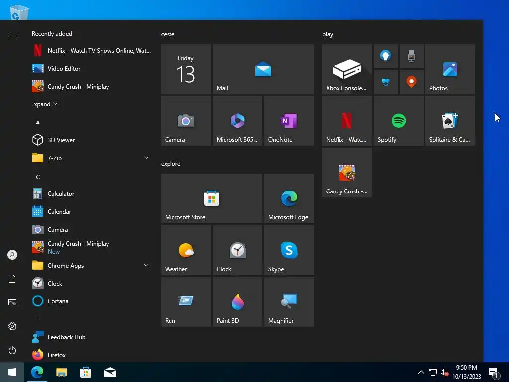509x382 pixels.
Task: Expand the hamburger menu in Start
Action: point(12,34)
